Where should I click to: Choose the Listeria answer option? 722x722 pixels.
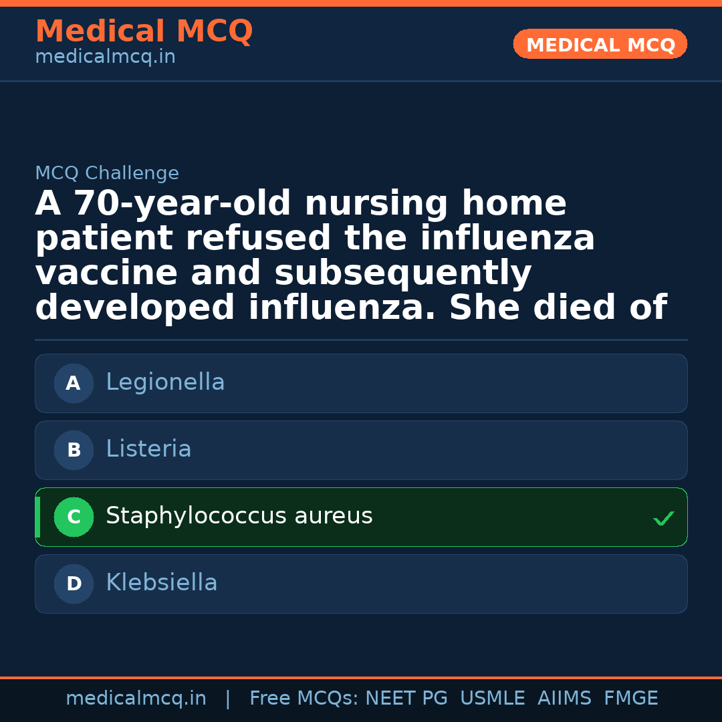point(148,449)
